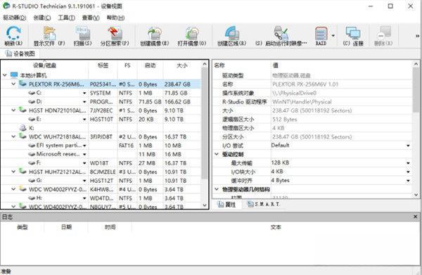The width and height of the screenshot is (422, 275).
Task: Select the E: HGST10T partition
Action: pos(101,119)
